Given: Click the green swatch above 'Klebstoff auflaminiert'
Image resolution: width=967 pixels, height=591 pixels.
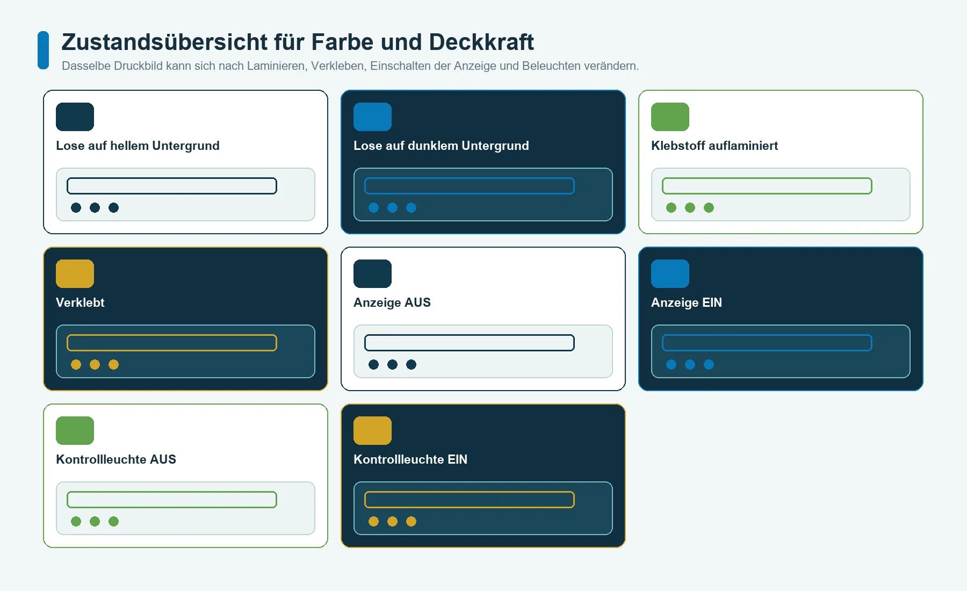Looking at the screenshot, I should tap(670, 117).
